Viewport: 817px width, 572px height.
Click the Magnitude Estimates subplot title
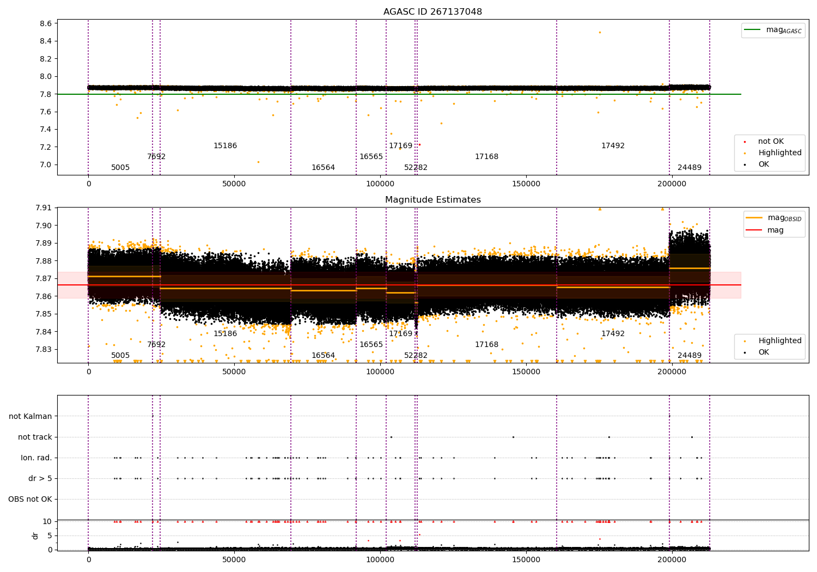(x=432, y=200)
